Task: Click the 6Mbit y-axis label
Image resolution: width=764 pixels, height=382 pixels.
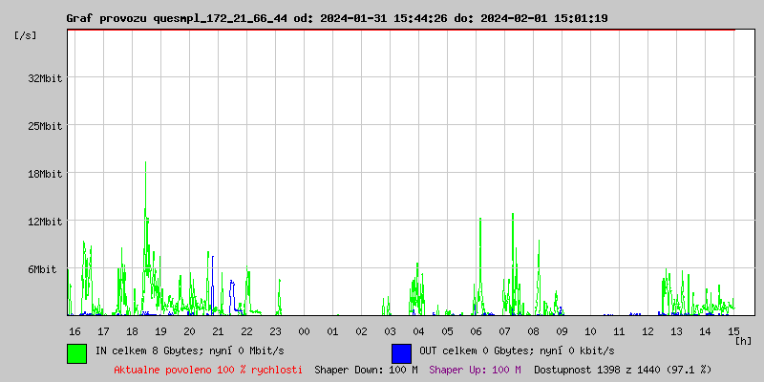Action: pyautogui.click(x=42, y=269)
